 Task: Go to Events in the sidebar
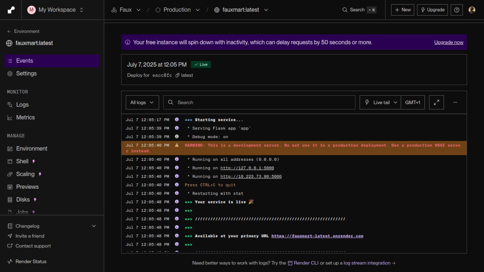tap(52, 61)
